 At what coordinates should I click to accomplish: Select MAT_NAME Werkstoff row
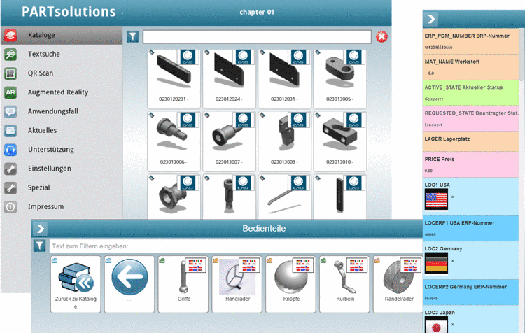(x=471, y=67)
